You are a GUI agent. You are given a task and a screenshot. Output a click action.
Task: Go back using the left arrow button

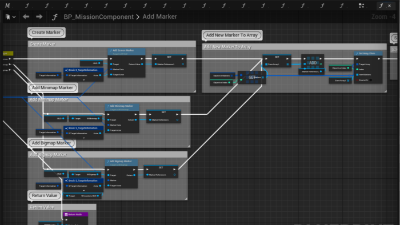click(x=26, y=17)
